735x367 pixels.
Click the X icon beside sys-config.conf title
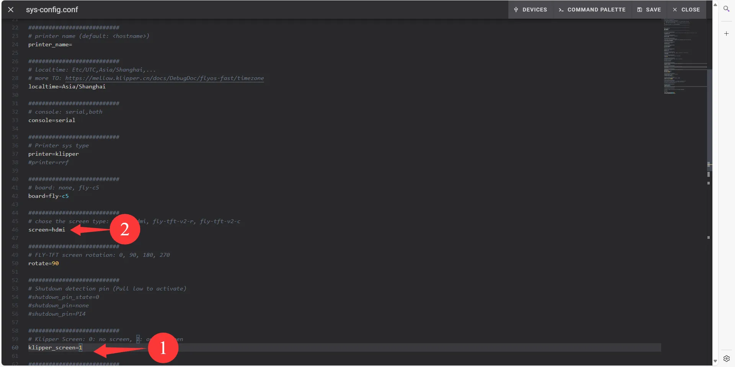(x=11, y=10)
